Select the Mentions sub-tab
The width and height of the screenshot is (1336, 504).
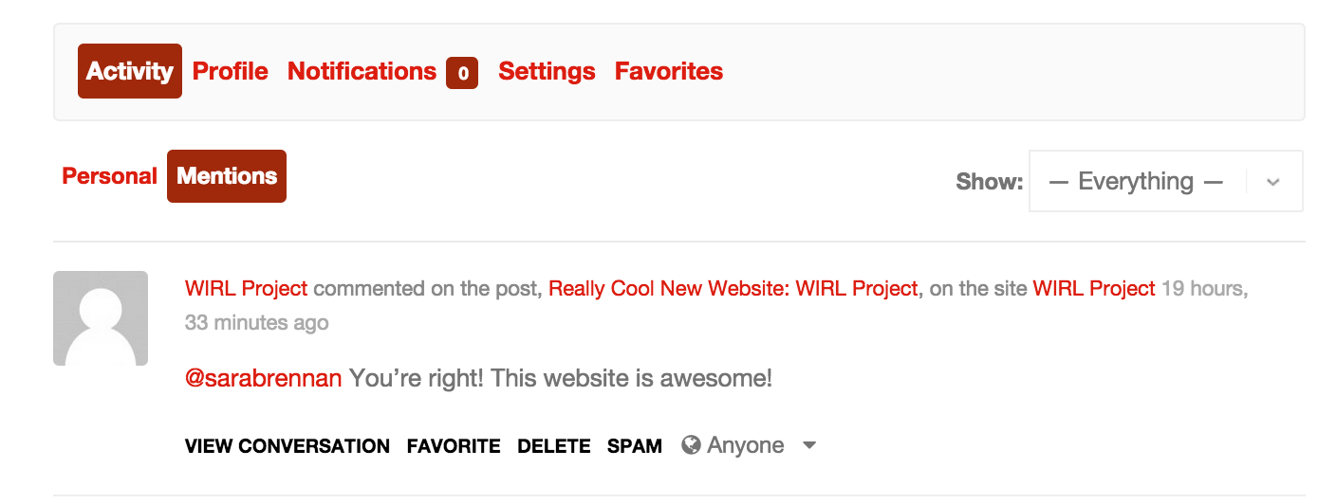click(x=227, y=176)
